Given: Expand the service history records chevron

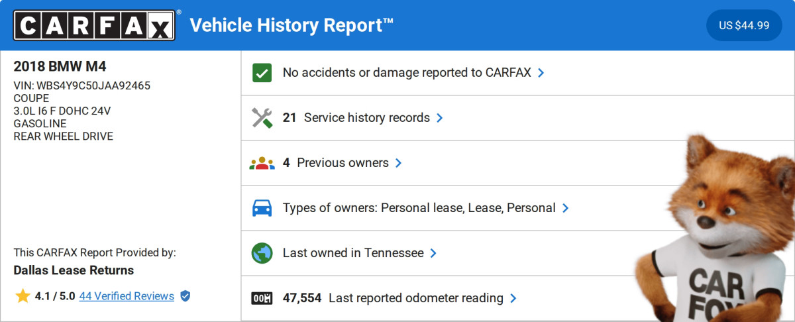Looking at the screenshot, I should (x=440, y=118).
